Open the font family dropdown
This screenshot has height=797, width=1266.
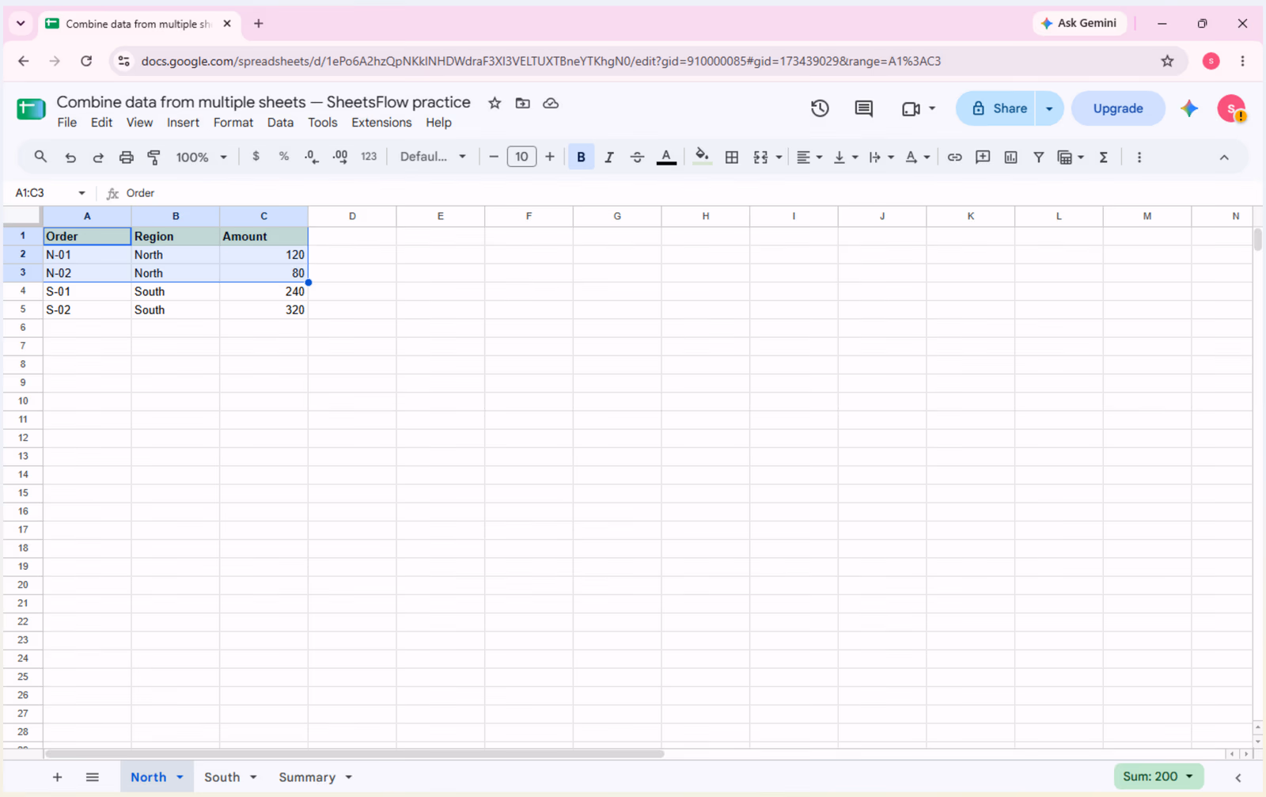point(433,157)
